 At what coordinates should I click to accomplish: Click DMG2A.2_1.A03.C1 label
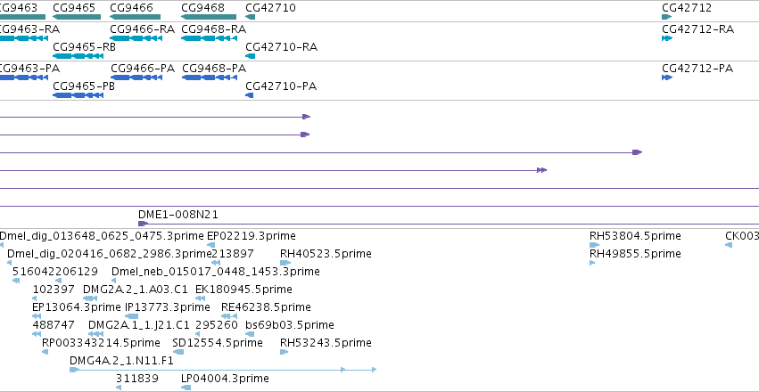[135, 290]
